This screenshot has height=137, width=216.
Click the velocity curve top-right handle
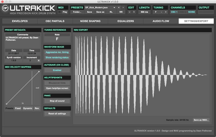[39, 72]
